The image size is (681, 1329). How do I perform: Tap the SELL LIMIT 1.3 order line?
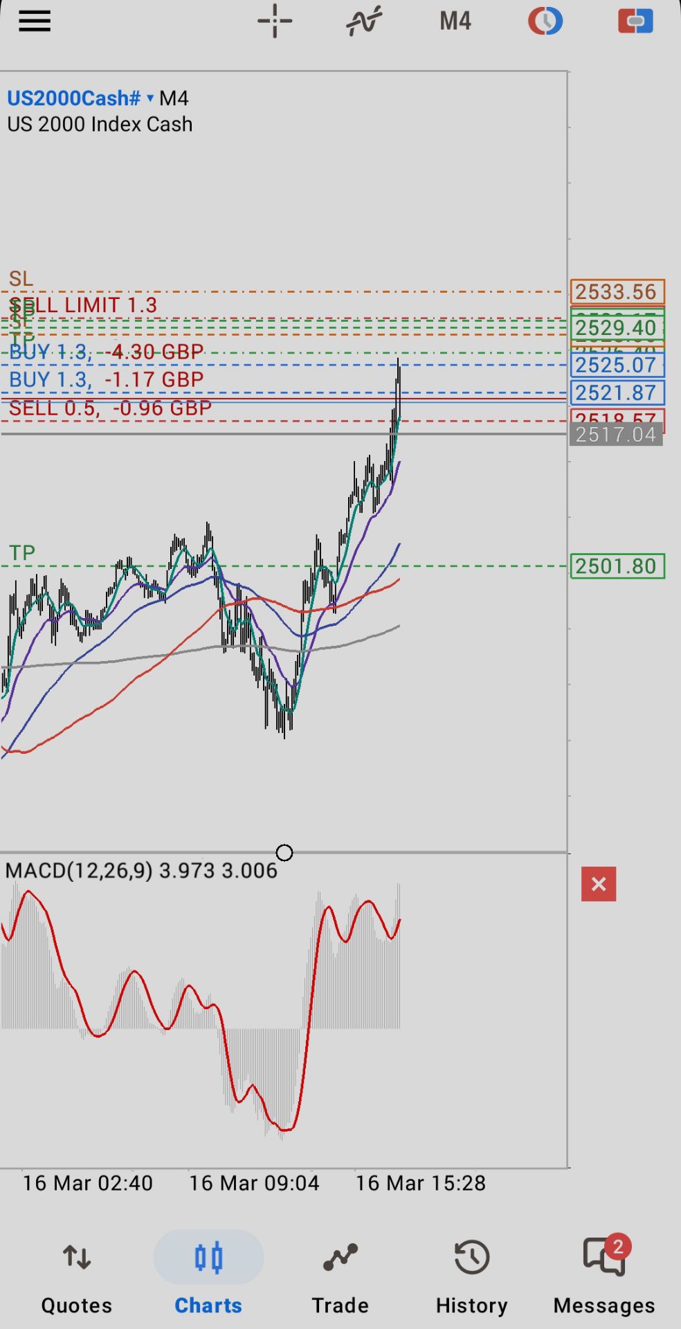pyautogui.click(x=83, y=305)
